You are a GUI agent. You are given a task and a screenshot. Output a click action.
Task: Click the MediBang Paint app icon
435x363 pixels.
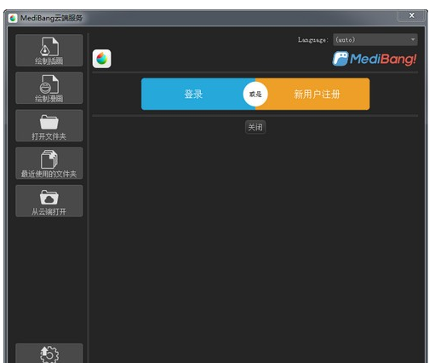point(101,59)
